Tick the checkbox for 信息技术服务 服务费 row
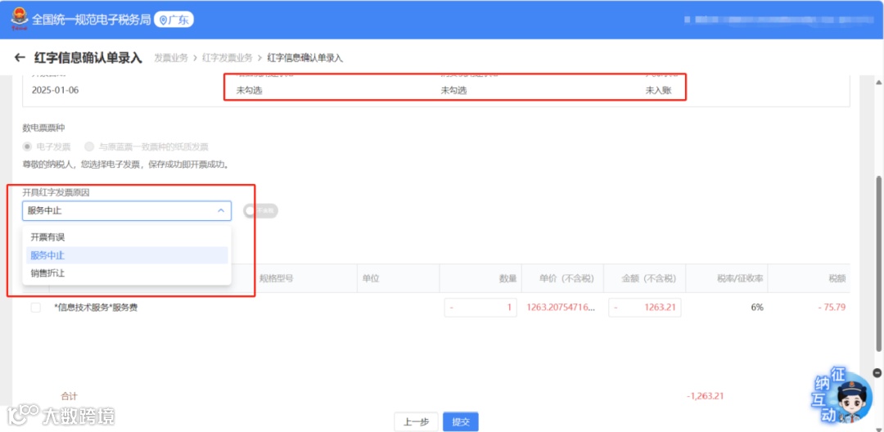The image size is (884, 432). [35, 308]
